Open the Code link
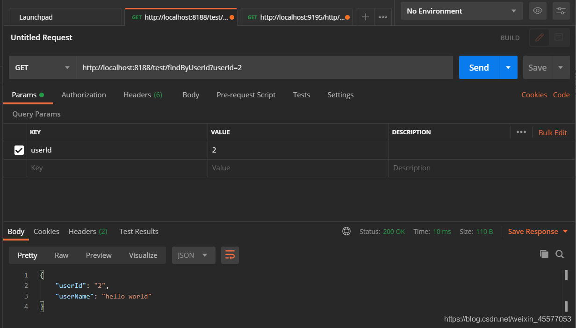 (561, 95)
